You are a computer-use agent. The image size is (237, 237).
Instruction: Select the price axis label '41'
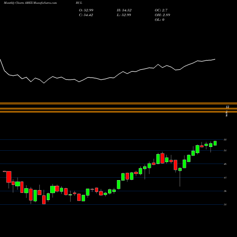(225, 178)
